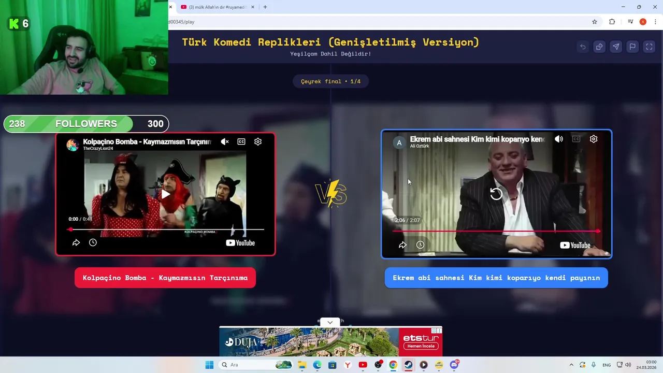Image resolution: width=663 pixels, height=373 pixels.
Task: Toggle captions on Kolpaçino Bomba video
Action: pyautogui.click(x=241, y=141)
